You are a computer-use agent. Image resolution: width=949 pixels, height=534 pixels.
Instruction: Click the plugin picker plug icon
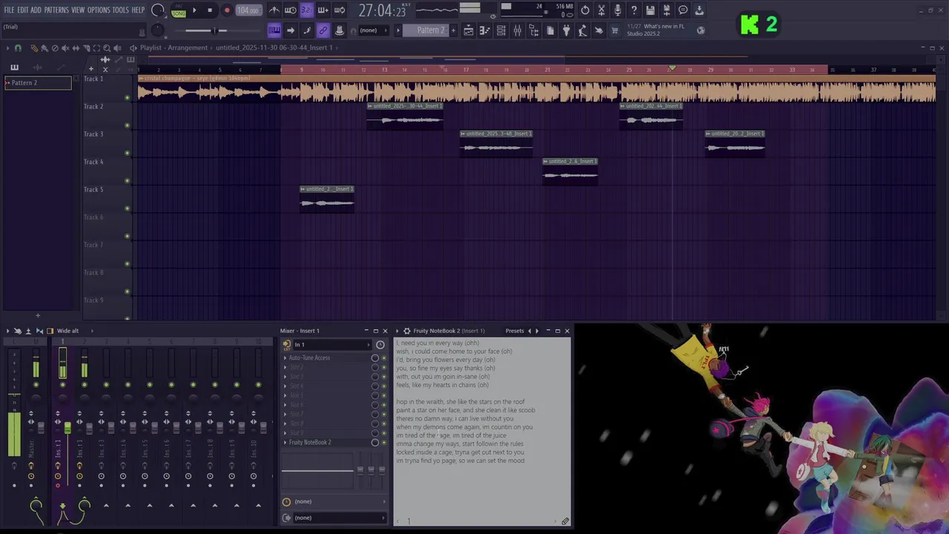[566, 30]
